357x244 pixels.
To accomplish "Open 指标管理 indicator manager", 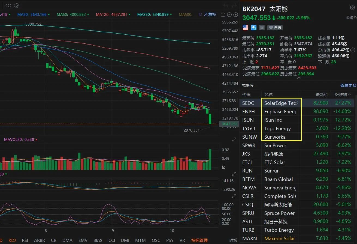I will 199,240.
